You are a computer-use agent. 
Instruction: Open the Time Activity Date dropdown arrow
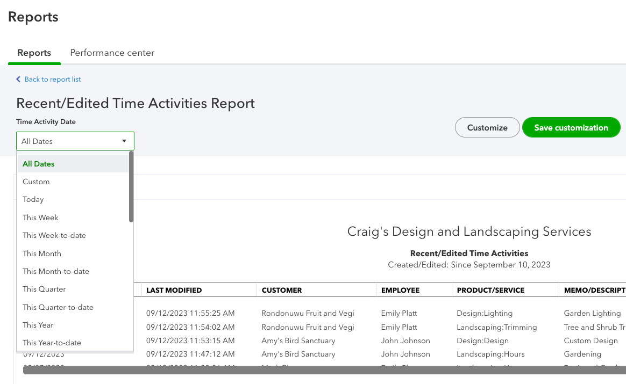click(124, 141)
